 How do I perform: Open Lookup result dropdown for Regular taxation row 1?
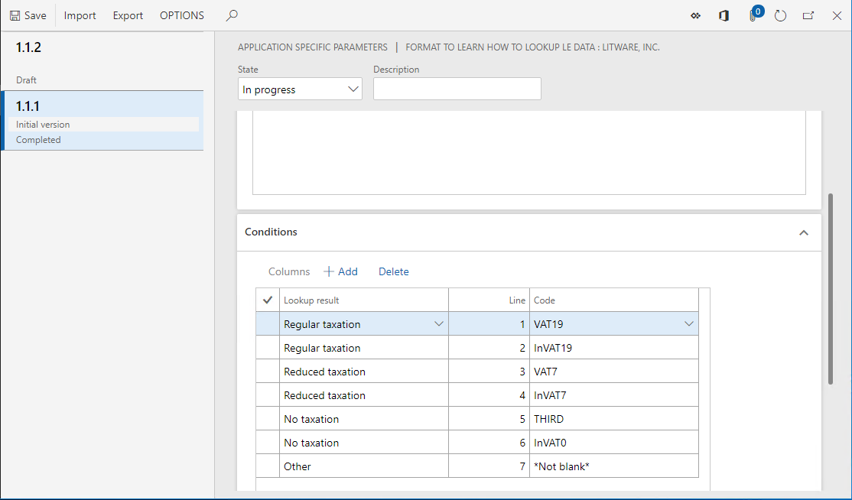coord(438,324)
